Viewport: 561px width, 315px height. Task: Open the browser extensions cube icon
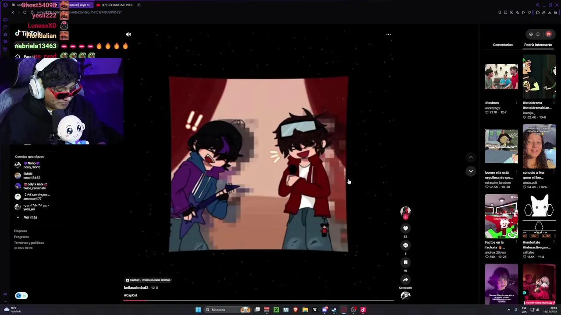[538, 12]
